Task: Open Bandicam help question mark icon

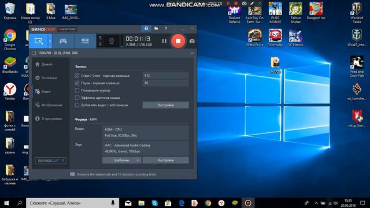Action: point(166,28)
